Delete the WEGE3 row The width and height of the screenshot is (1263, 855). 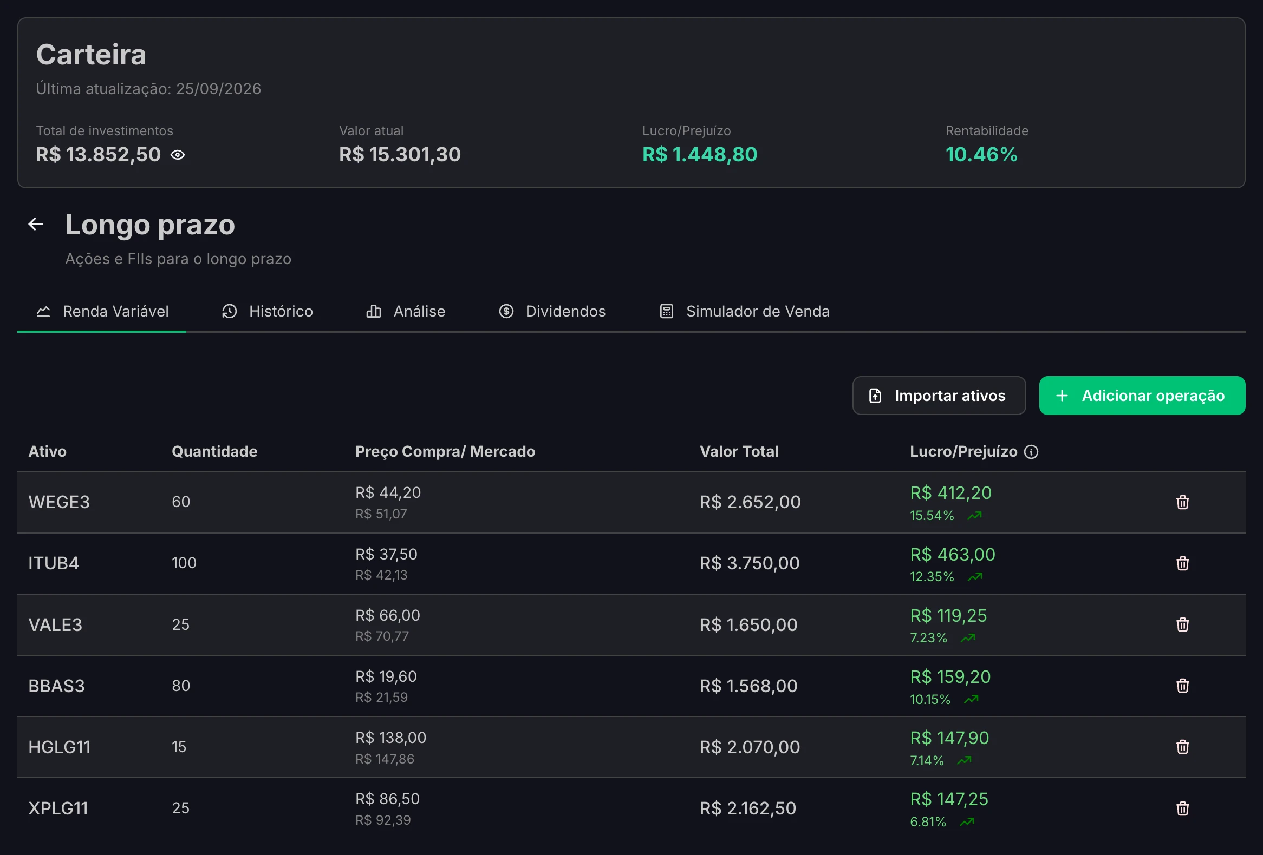1182,502
